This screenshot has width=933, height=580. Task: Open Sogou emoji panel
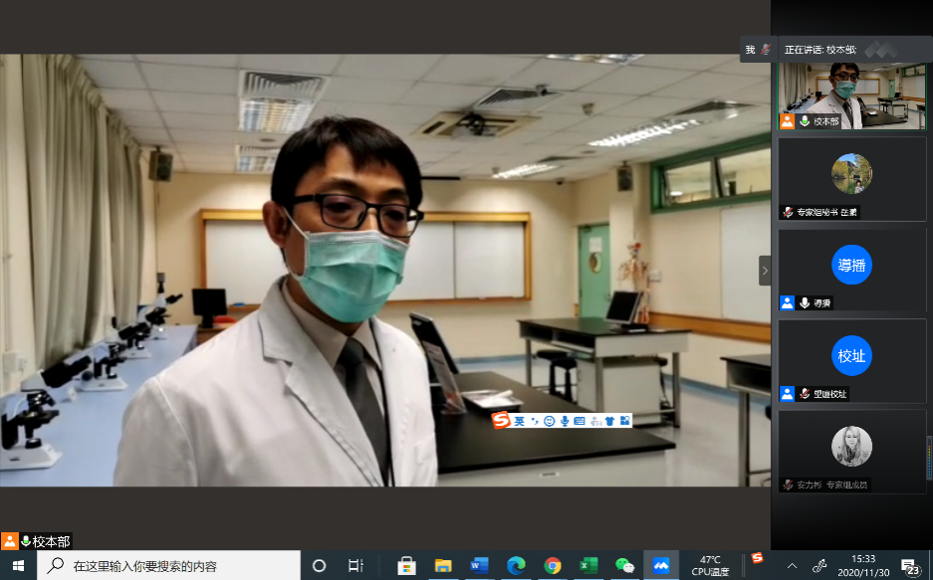tap(550, 421)
